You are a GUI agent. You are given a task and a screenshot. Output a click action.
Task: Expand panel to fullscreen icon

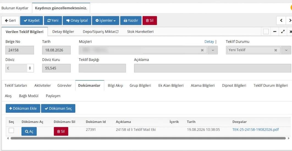tap(283, 32)
